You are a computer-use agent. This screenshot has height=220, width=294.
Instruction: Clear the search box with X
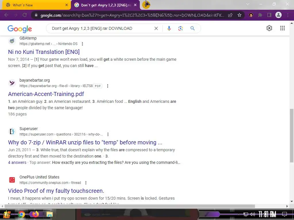coord(156,28)
